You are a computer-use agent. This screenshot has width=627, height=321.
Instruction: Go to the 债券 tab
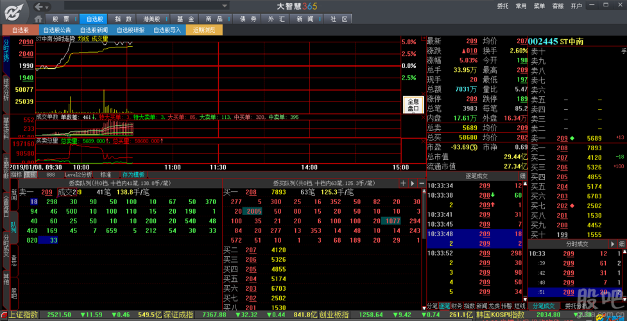(248, 19)
